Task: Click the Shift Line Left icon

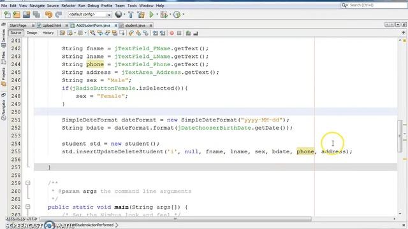Action: (x=155, y=33)
